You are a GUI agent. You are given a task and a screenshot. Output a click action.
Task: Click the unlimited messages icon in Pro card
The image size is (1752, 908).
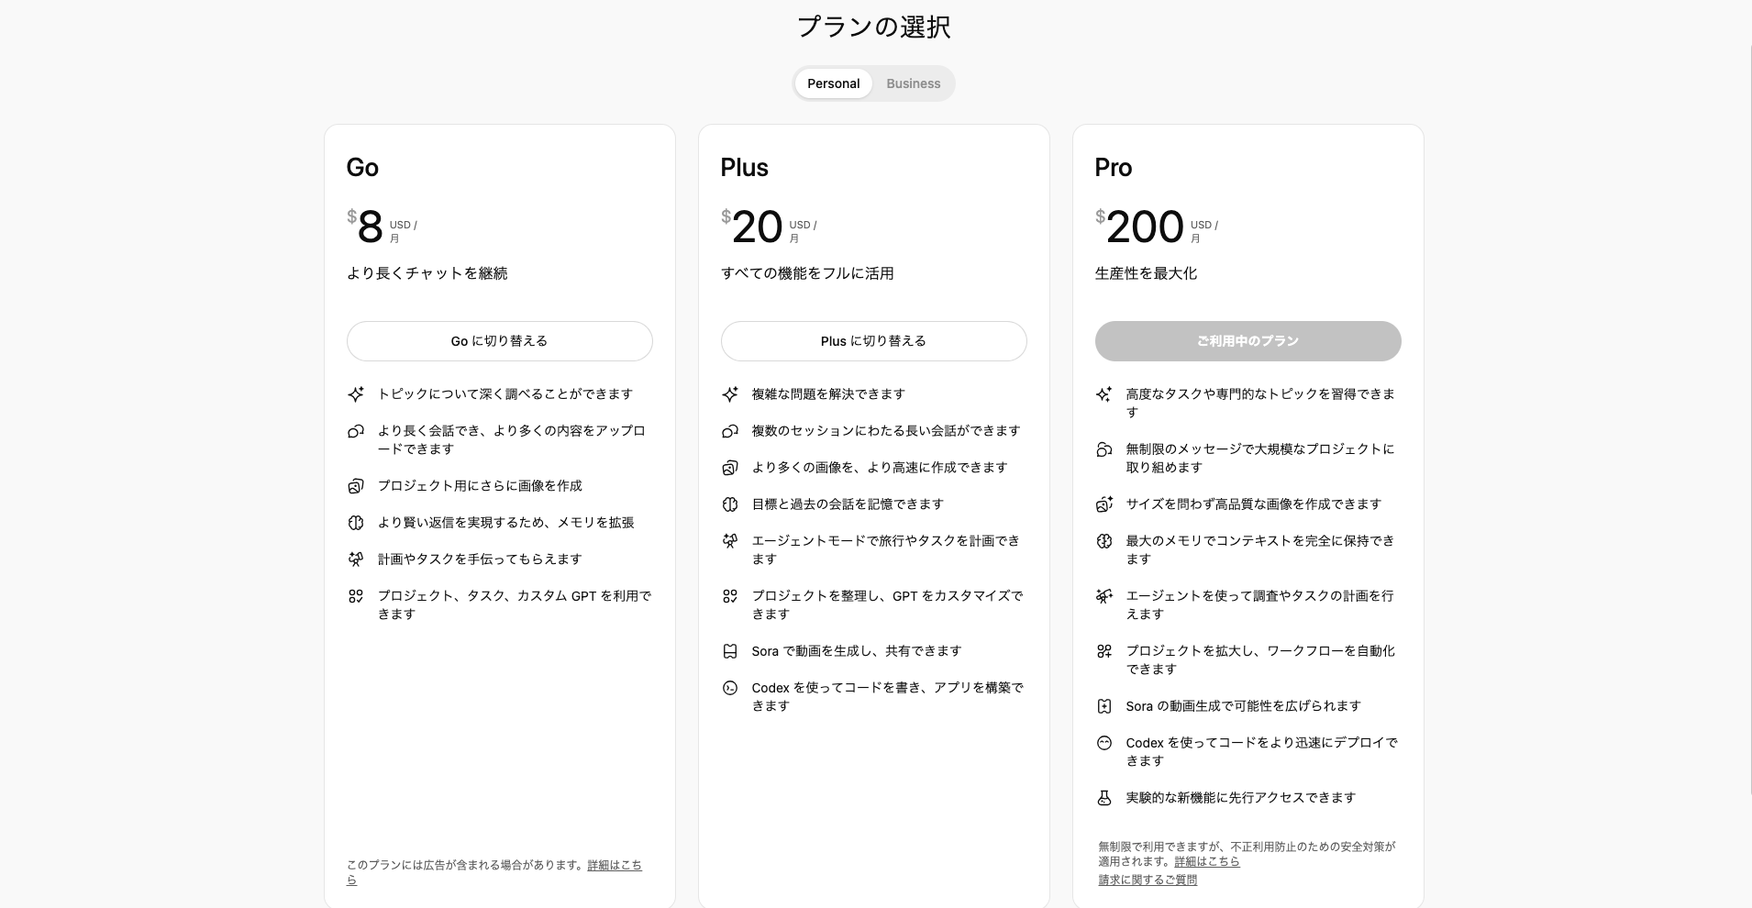(1105, 448)
